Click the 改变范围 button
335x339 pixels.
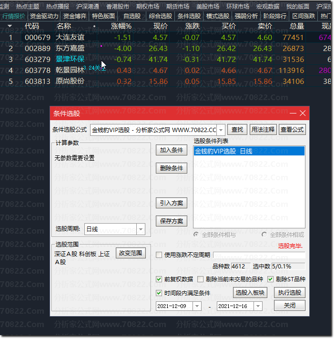131,253
